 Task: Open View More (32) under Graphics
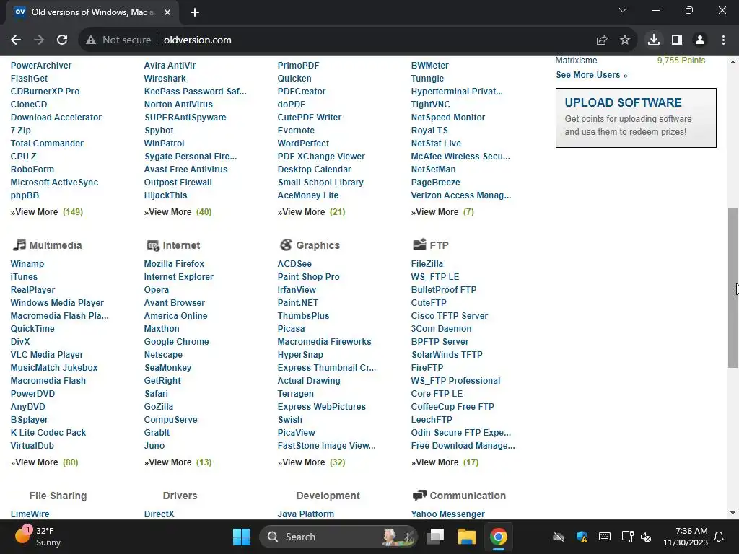pos(311,462)
